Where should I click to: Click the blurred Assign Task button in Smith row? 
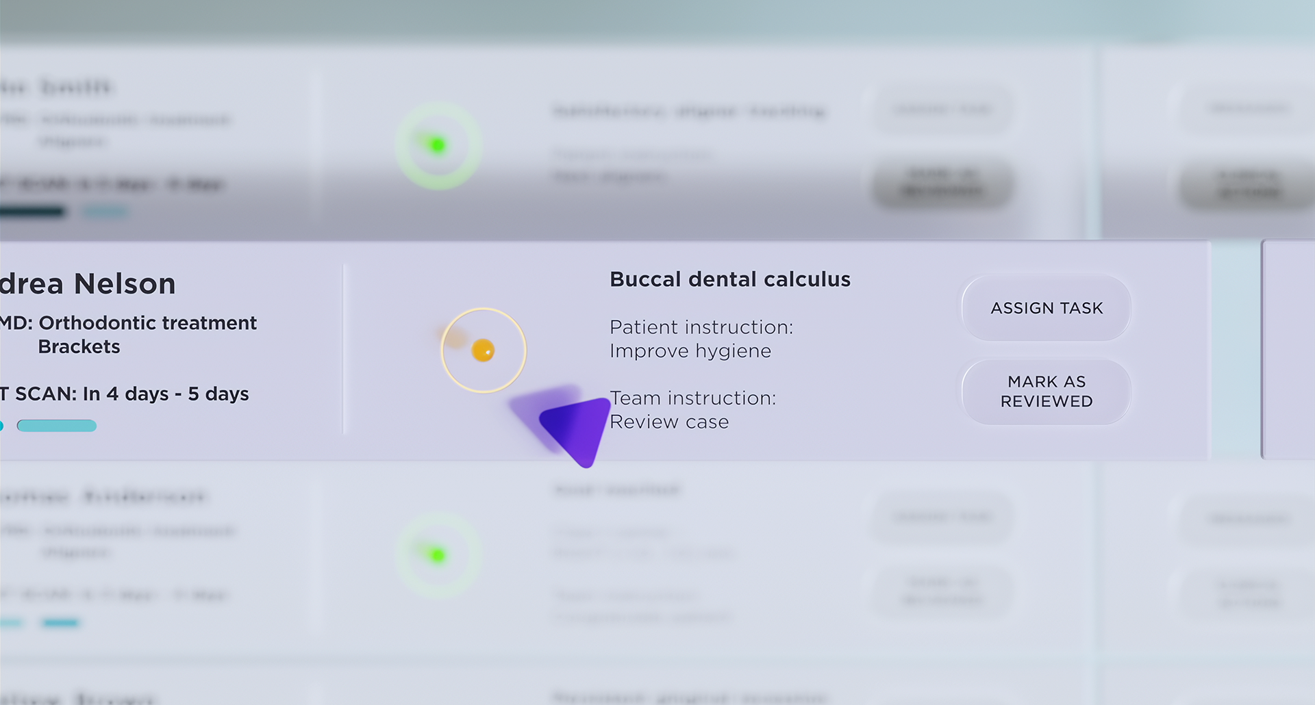tap(942, 110)
